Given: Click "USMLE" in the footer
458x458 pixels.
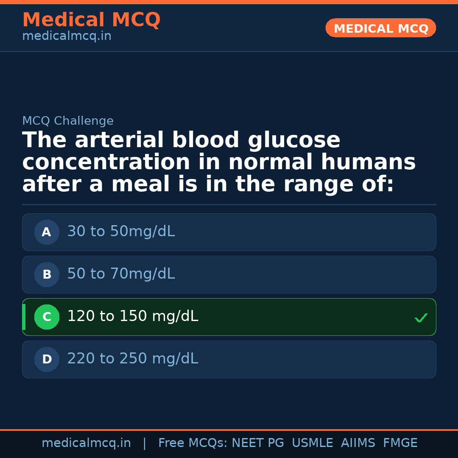Looking at the screenshot, I should (312, 443).
